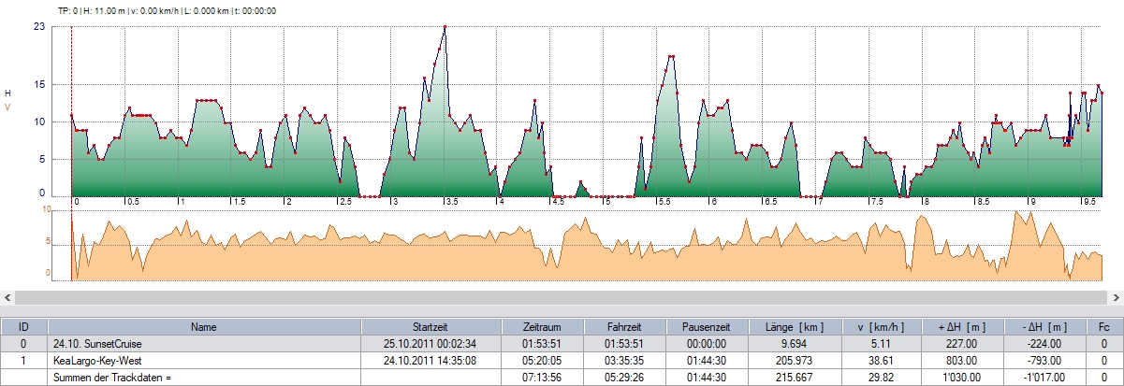Click the scrollbar right arrow under the chart

(x=1116, y=297)
